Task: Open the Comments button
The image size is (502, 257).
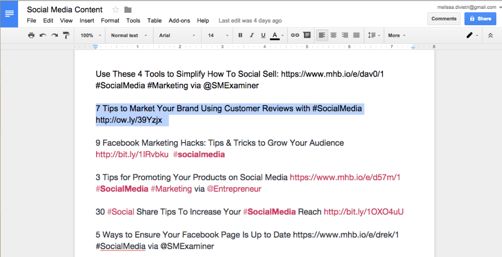Action: pyautogui.click(x=444, y=19)
